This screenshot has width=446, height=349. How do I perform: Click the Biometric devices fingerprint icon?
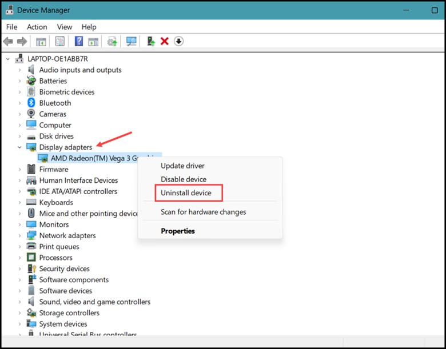click(x=31, y=92)
